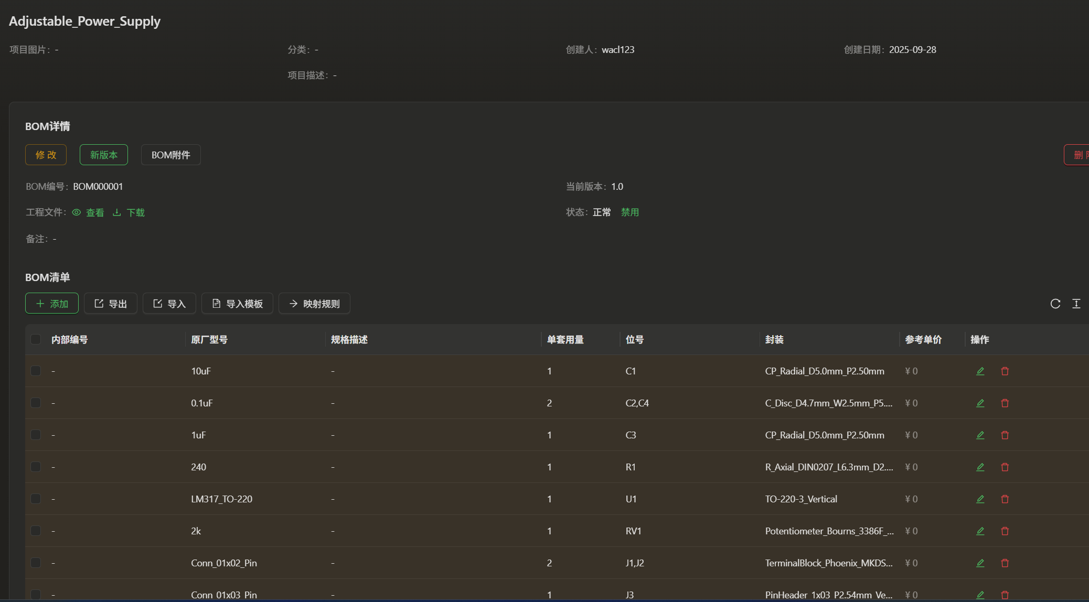This screenshot has height=602, width=1089.
Task: Check the 10uF row checkbox
Action: tap(36, 371)
